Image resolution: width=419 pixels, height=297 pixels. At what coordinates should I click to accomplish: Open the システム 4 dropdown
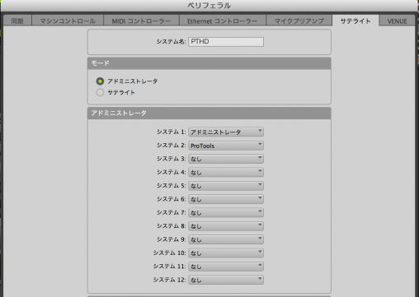pos(226,172)
